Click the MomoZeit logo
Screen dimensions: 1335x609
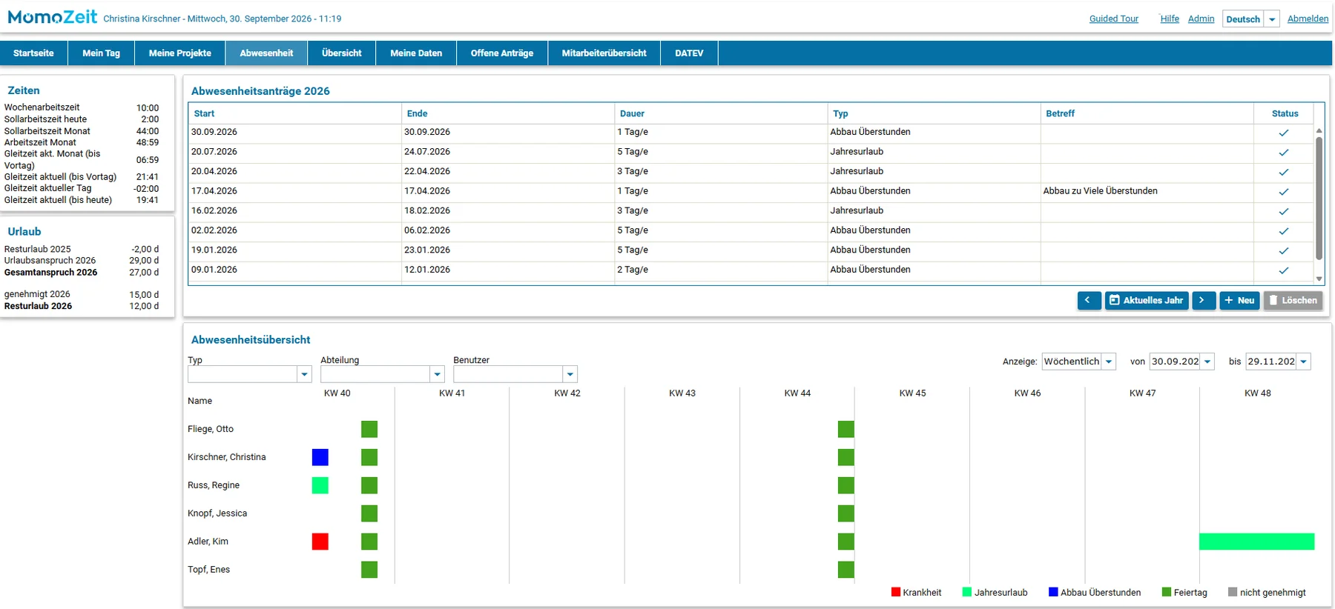tap(52, 16)
